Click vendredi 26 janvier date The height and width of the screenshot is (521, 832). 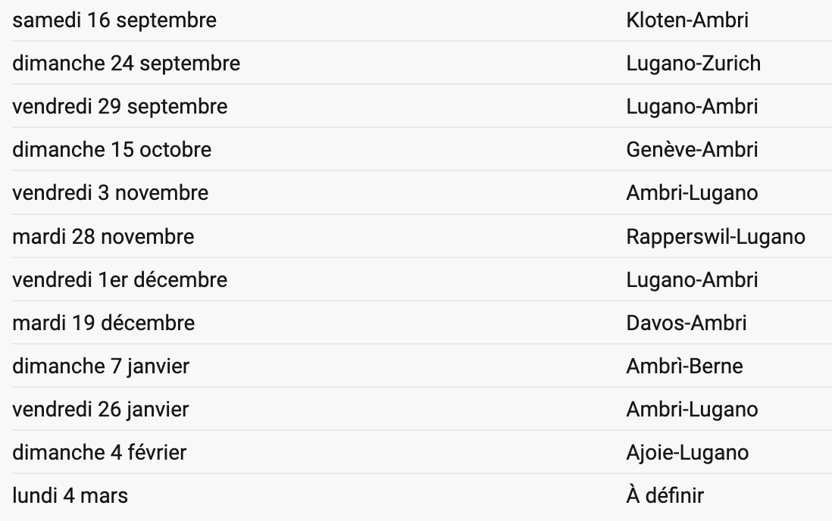101,409
